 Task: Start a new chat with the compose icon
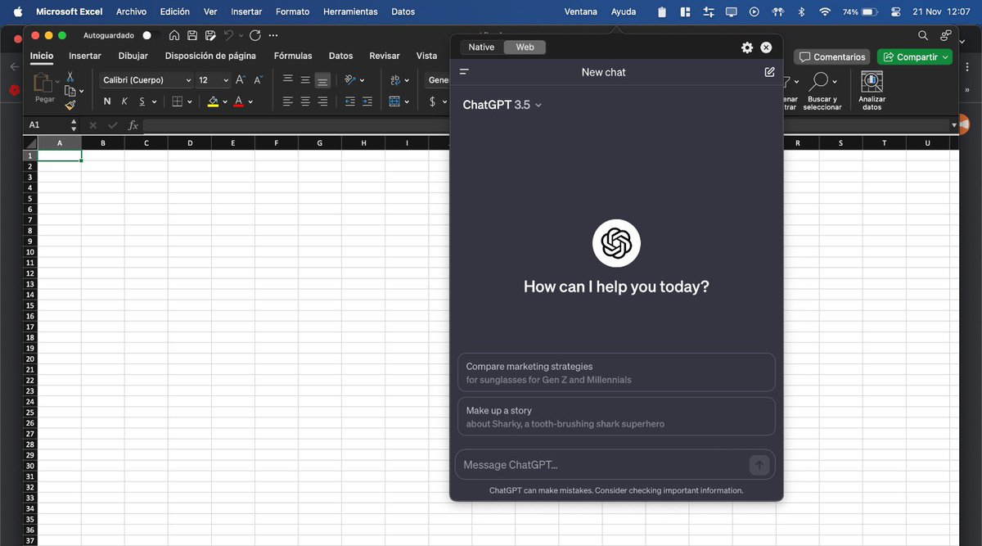click(x=769, y=72)
